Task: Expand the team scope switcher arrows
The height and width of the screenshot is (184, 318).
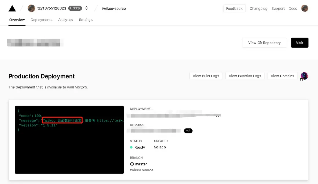Action: [86, 8]
